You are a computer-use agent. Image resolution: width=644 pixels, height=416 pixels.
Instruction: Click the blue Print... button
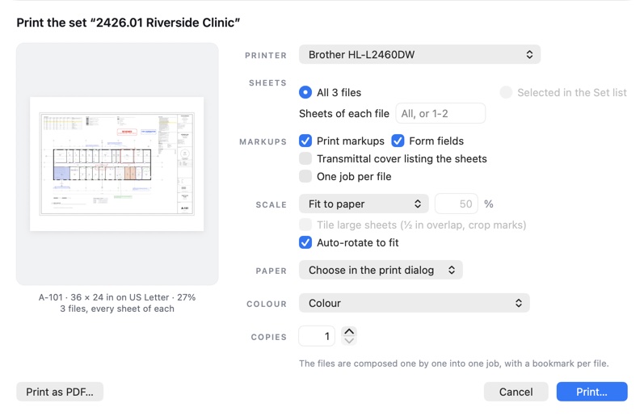coord(591,392)
